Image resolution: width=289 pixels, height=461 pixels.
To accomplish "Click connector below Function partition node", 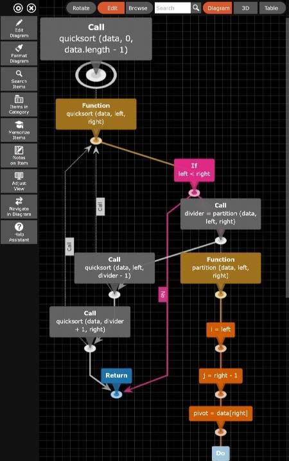I will [220, 295].
